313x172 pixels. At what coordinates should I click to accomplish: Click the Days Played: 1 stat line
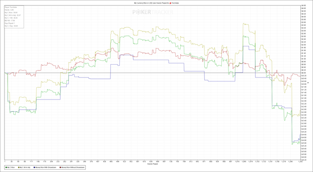tap(9, 23)
